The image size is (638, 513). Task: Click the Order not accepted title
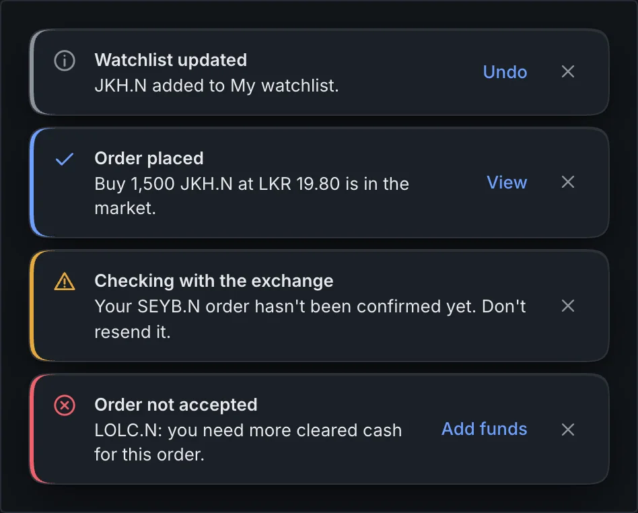coord(176,405)
